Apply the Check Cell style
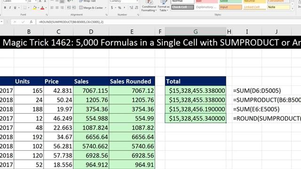 [182, 8]
